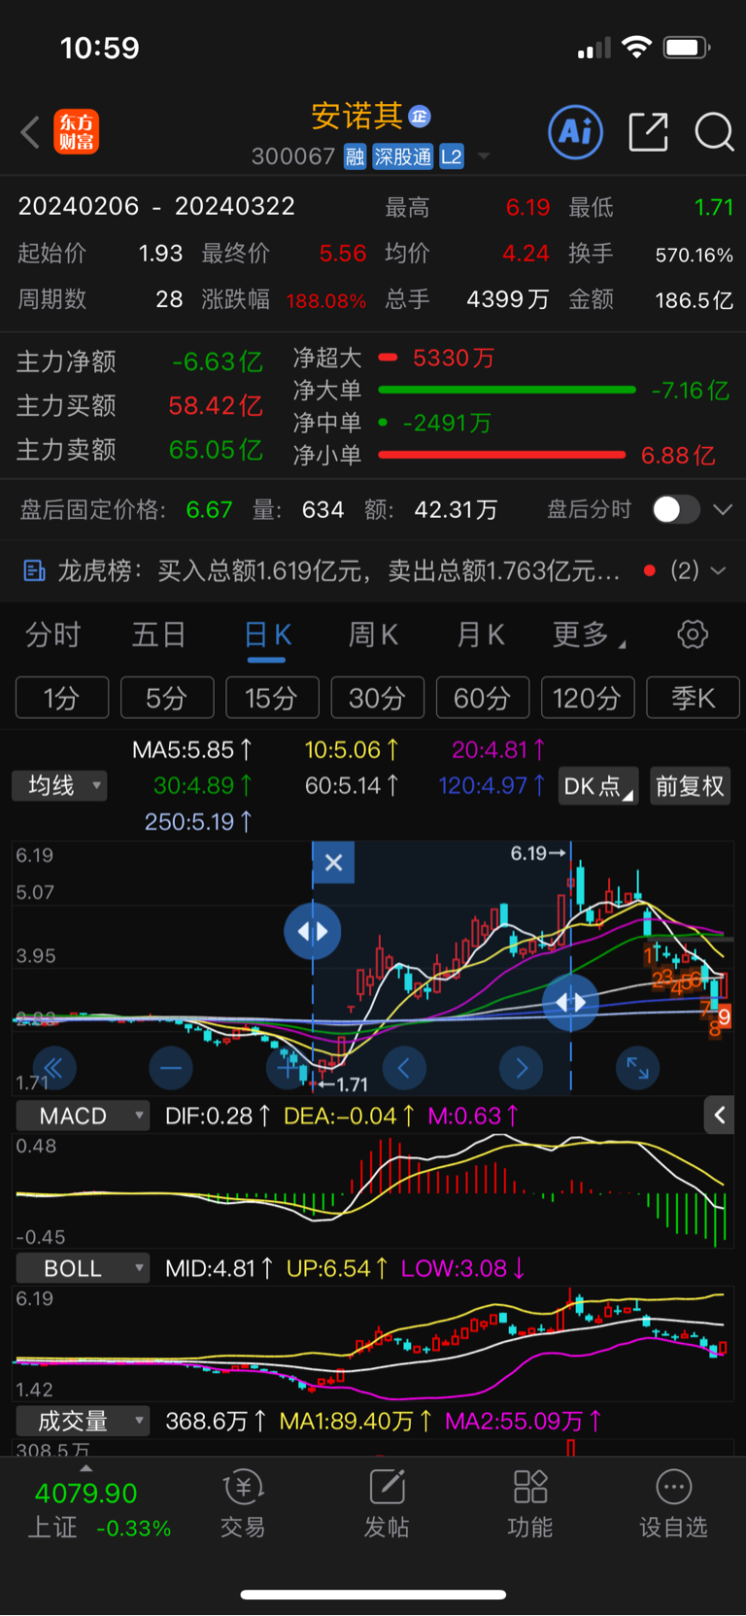Open the 成交量 indicator dropdown

point(83,1421)
